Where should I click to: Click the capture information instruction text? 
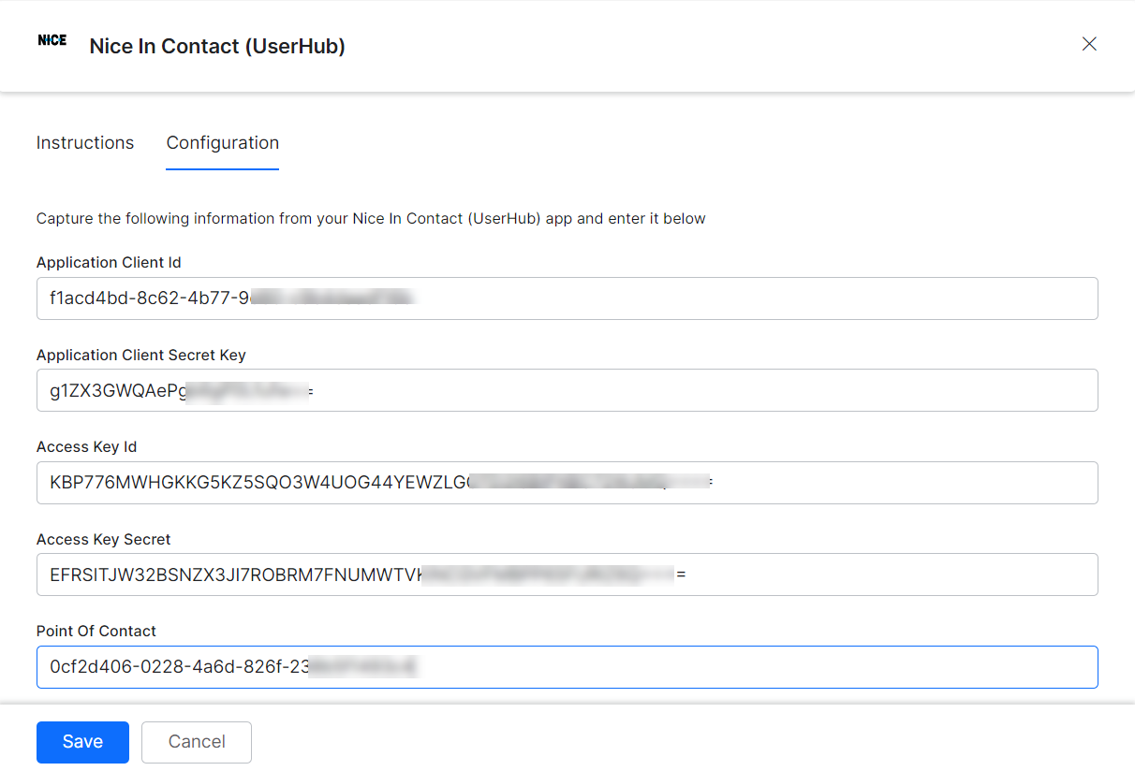tap(370, 218)
